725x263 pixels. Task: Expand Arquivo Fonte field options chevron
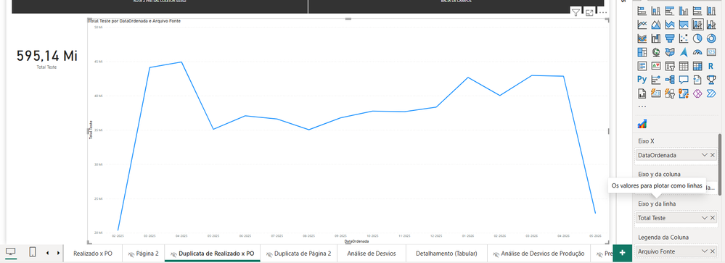point(705,251)
